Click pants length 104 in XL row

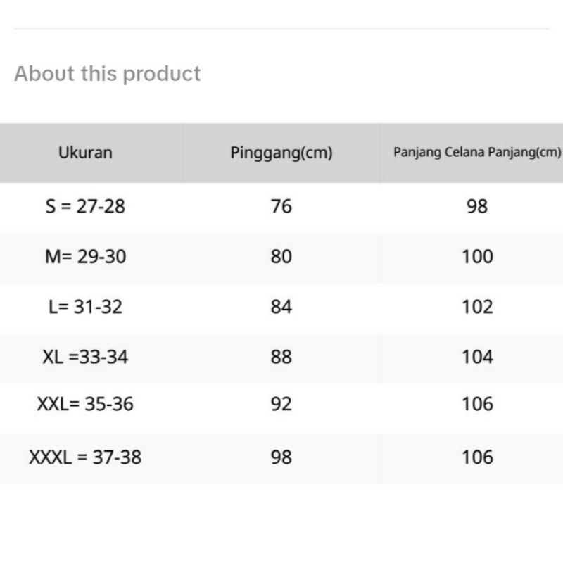pos(477,357)
